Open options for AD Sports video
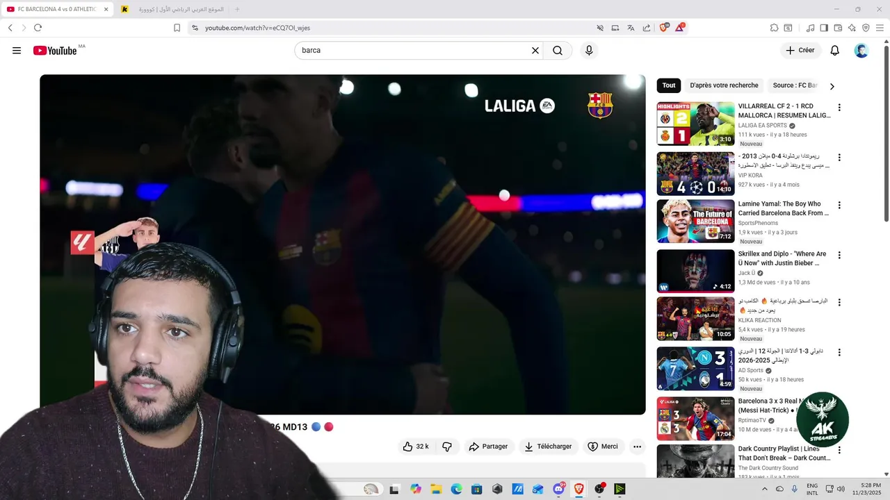890x500 pixels. 839,353
